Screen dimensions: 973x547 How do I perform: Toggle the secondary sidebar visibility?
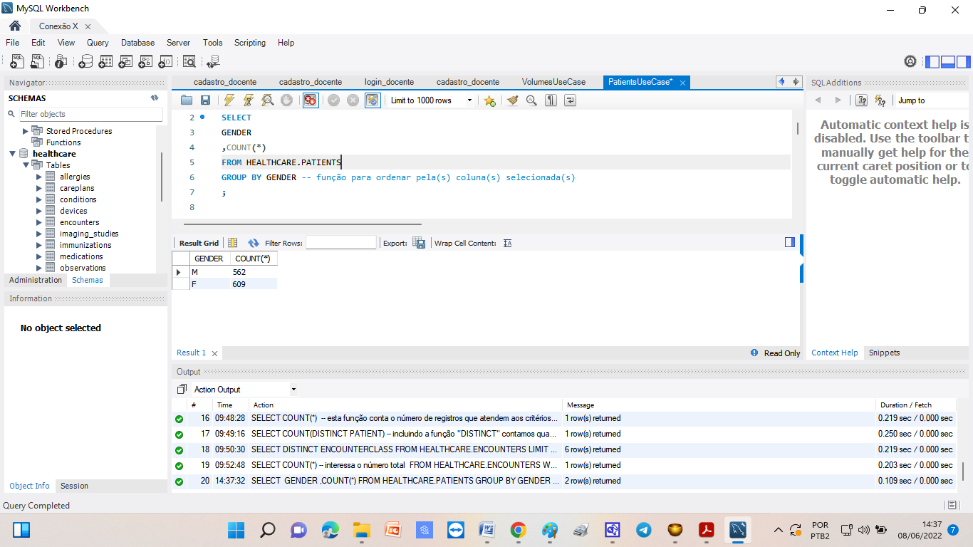pos(963,62)
